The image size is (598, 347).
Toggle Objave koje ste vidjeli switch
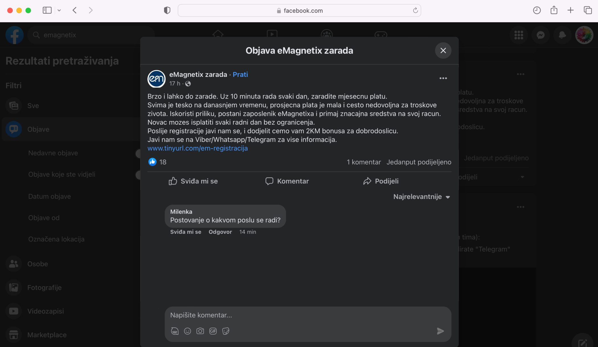click(138, 175)
